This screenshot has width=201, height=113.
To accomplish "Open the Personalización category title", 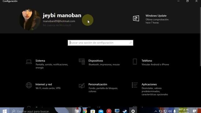I will pyautogui.click(x=98, y=84).
